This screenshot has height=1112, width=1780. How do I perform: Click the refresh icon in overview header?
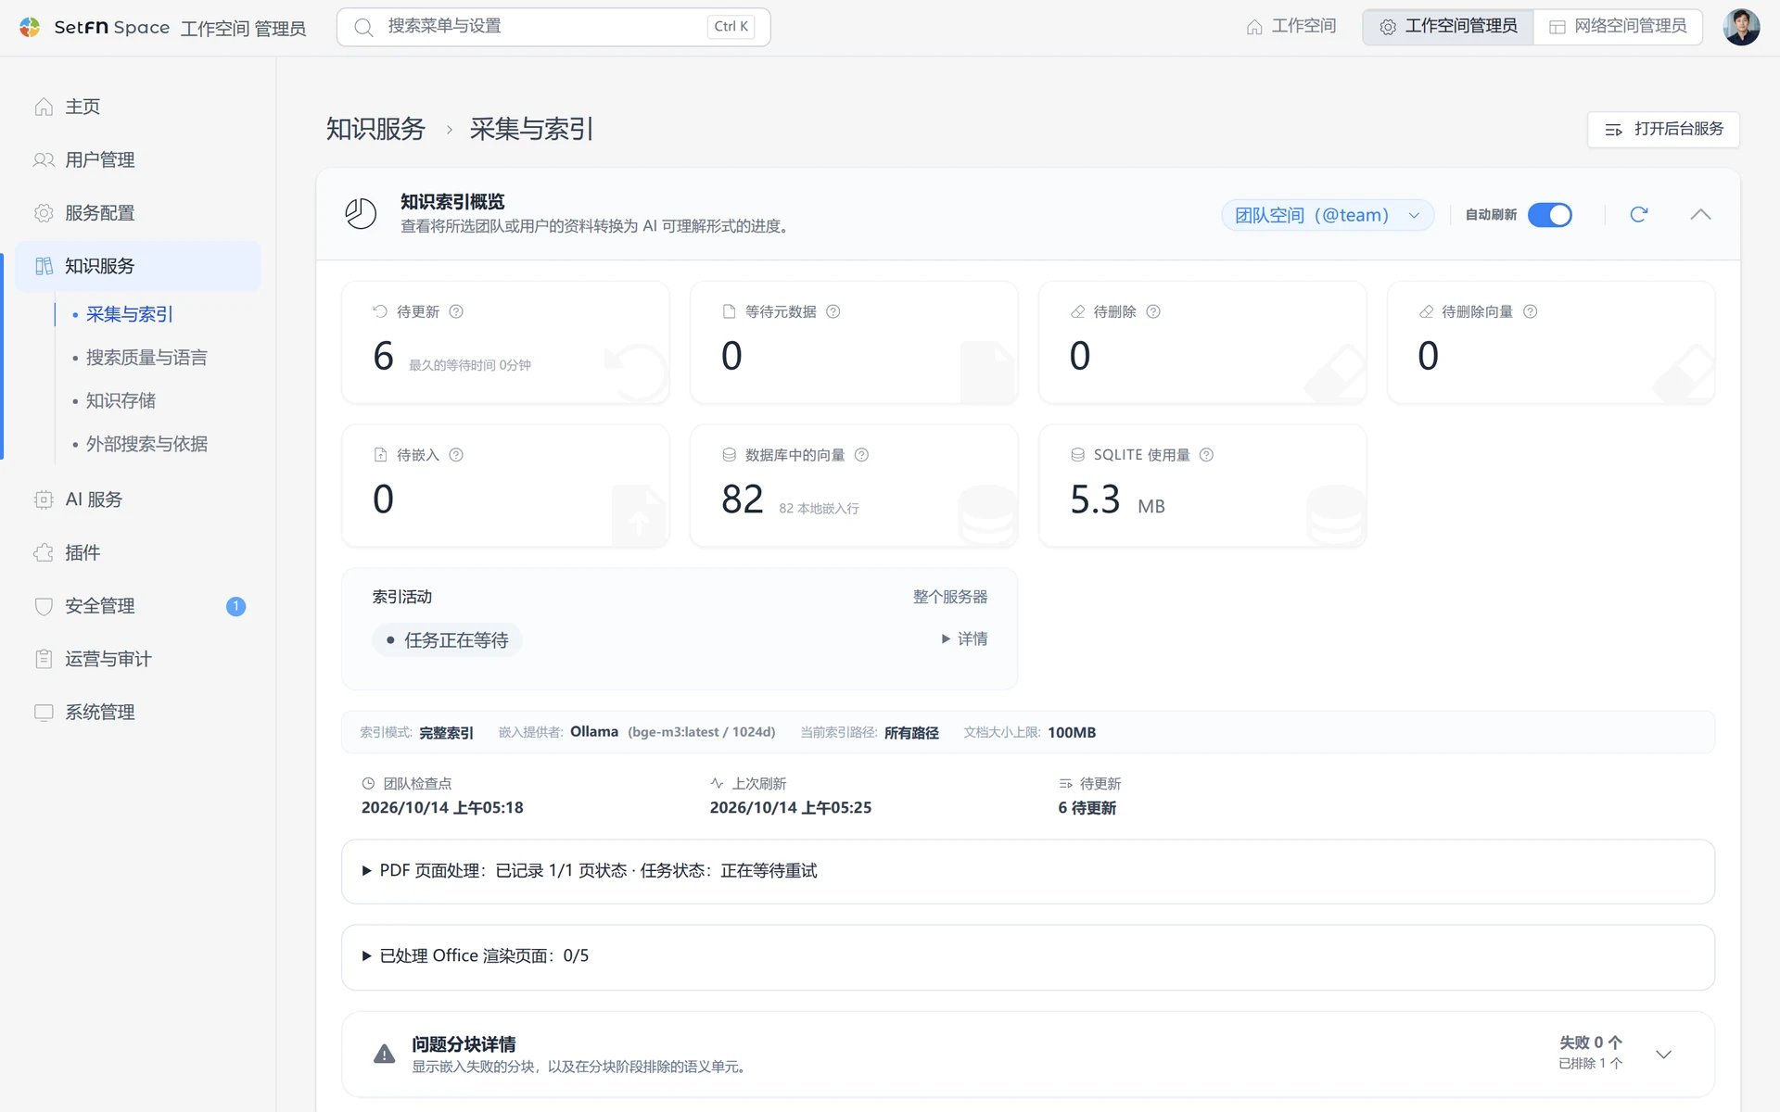1638,215
